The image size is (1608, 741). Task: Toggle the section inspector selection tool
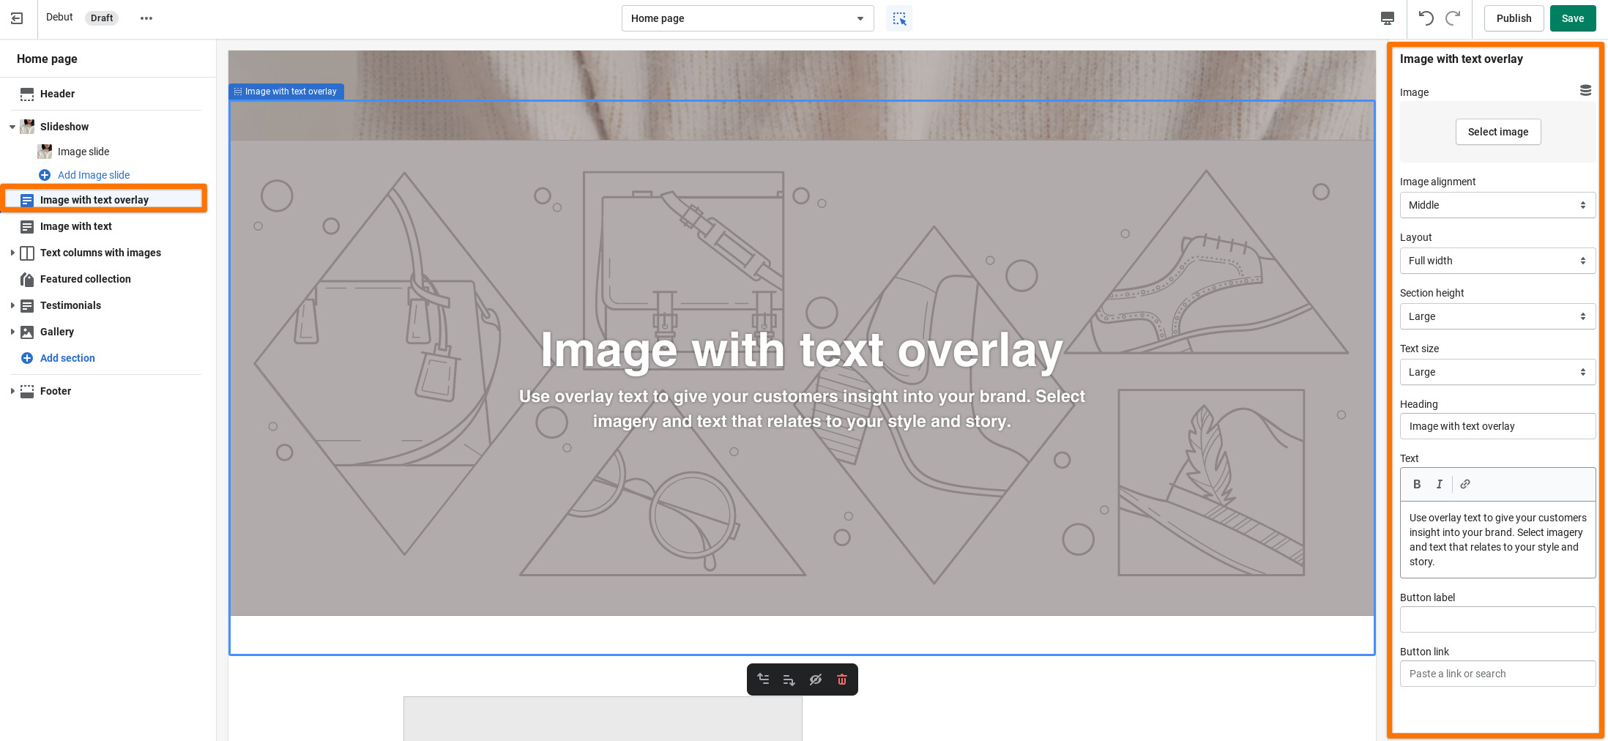(x=899, y=18)
